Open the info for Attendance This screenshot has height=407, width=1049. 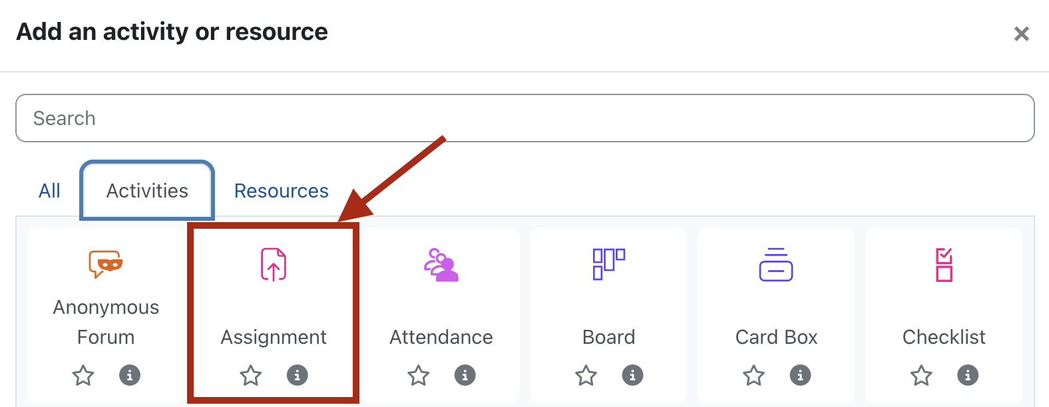click(x=465, y=375)
